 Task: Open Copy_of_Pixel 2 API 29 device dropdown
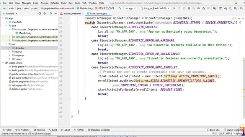tap(155, 8)
